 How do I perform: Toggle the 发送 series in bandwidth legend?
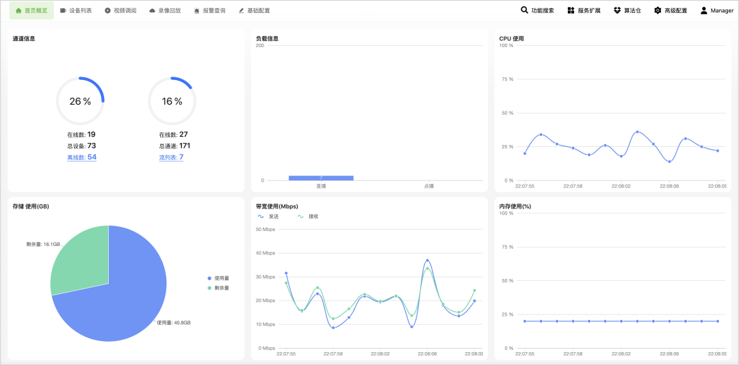click(x=268, y=217)
